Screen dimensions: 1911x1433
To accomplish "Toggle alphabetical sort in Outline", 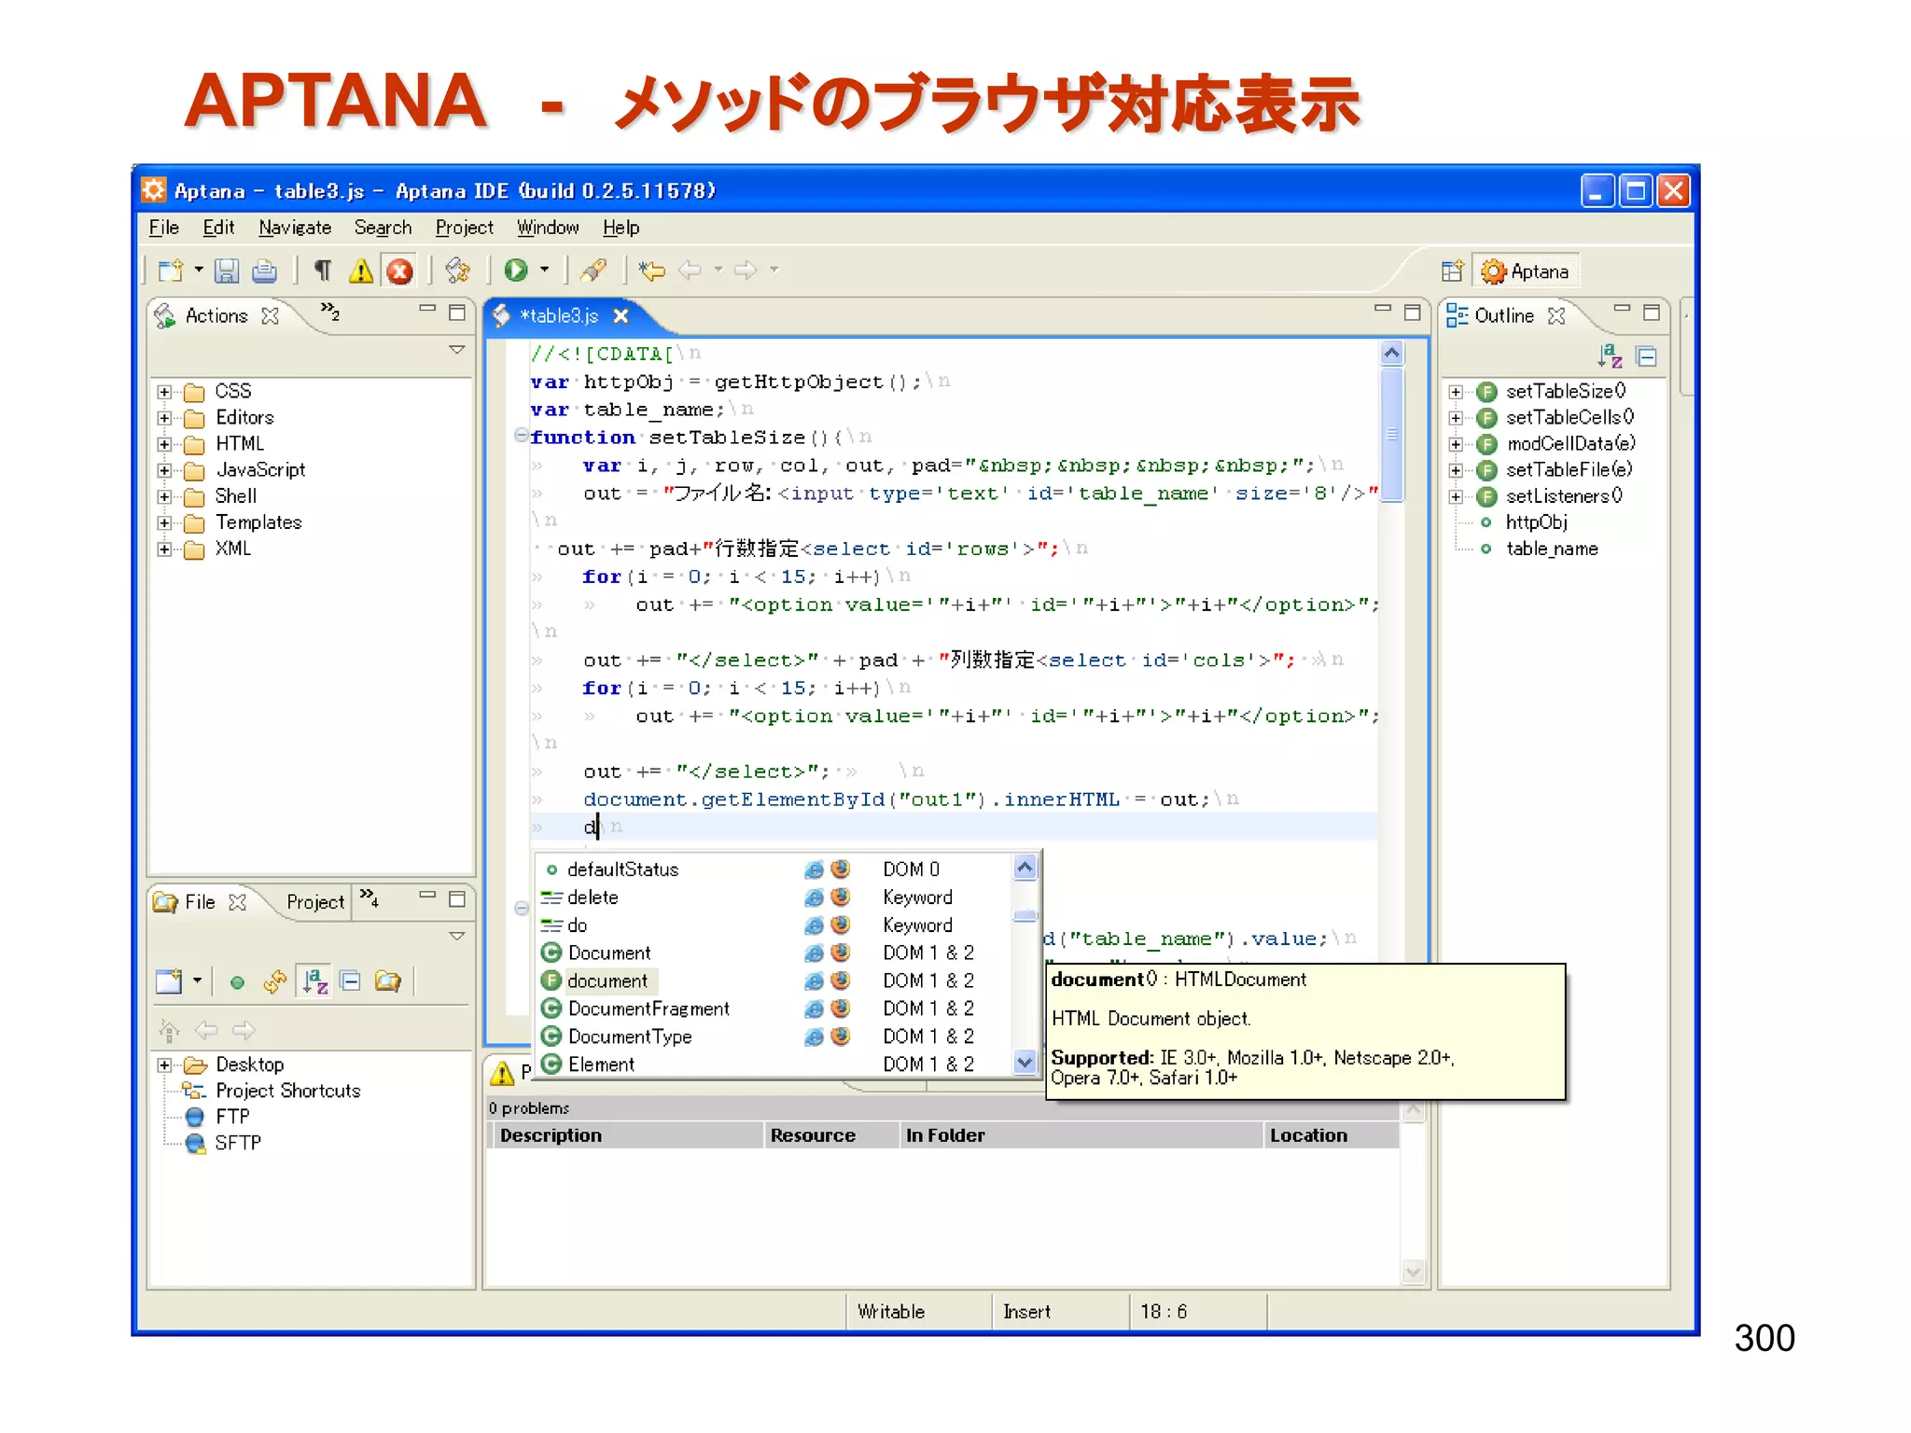I will [1610, 356].
